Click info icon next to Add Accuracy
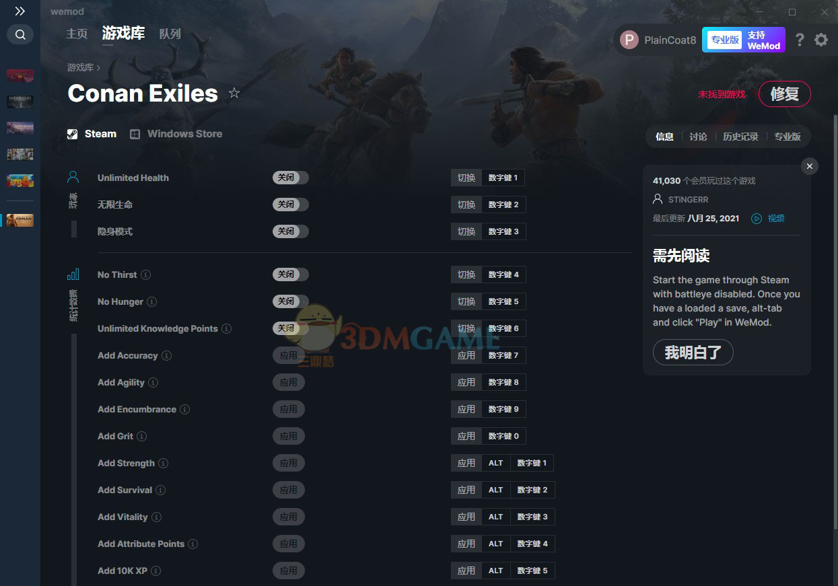This screenshot has height=586, width=838. (x=167, y=355)
